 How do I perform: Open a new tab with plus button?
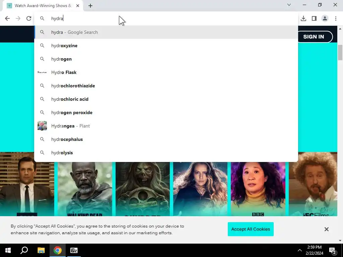90,6
